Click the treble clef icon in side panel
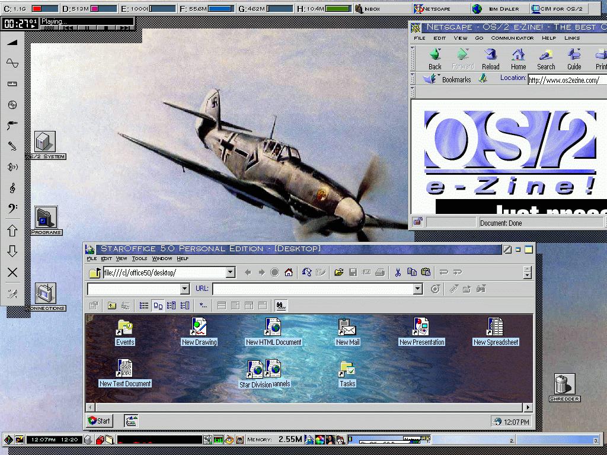The width and height of the screenshot is (607, 455). pos(12,188)
